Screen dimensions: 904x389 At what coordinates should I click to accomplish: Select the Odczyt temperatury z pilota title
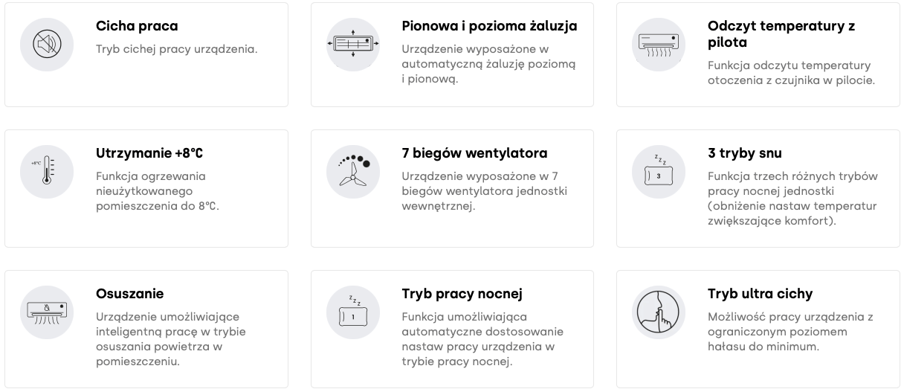click(781, 34)
